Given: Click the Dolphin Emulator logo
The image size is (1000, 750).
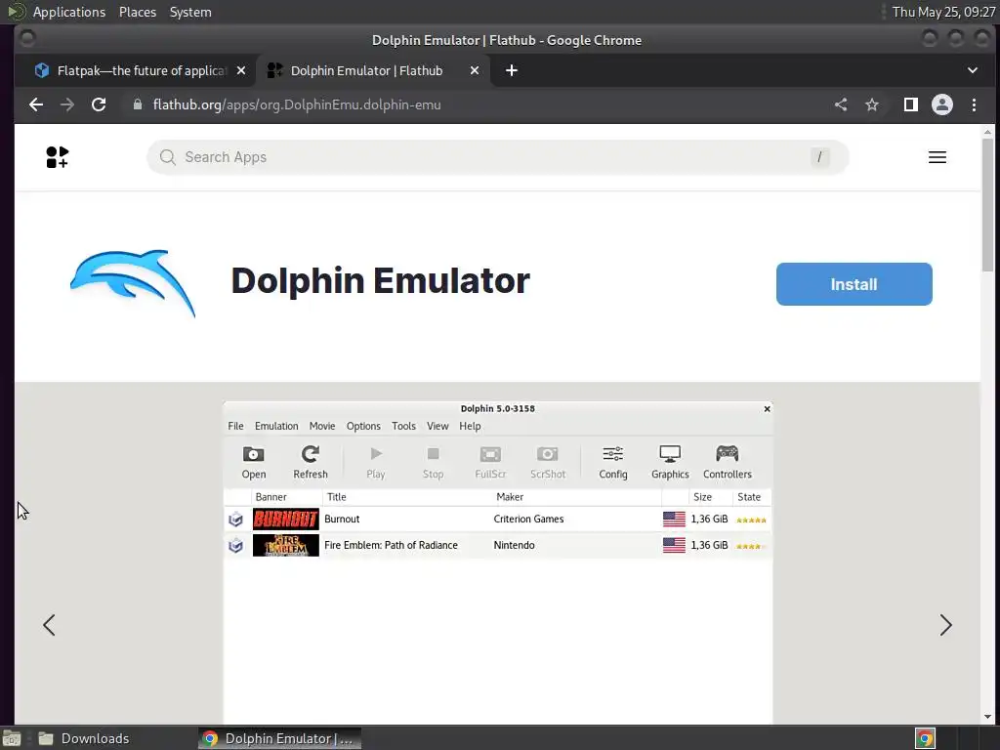Looking at the screenshot, I should pyautogui.click(x=133, y=283).
